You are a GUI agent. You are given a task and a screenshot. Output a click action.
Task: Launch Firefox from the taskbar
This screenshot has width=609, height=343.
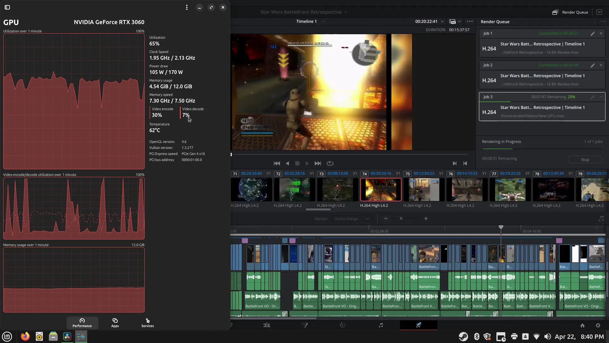(x=25, y=337)
